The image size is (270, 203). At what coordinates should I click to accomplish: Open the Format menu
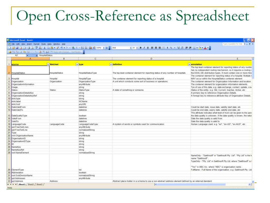[x=36, y=44]
